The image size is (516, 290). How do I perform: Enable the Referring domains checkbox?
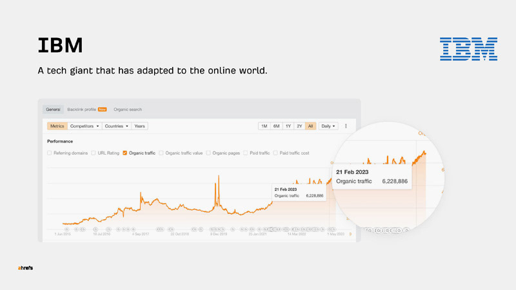[x=50, y=153]
